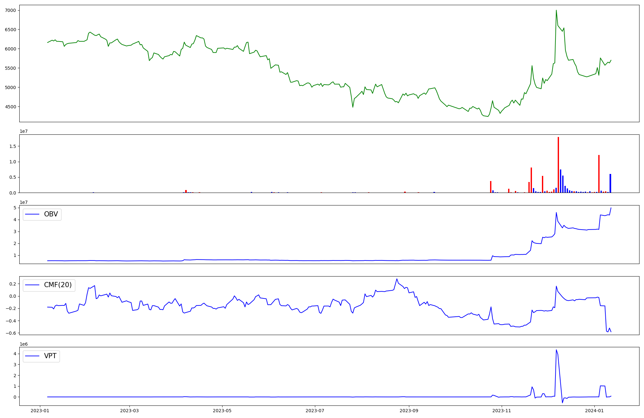Click the OBV legend label
Viewport: 644px width, 418px height.
click(51, 214)
